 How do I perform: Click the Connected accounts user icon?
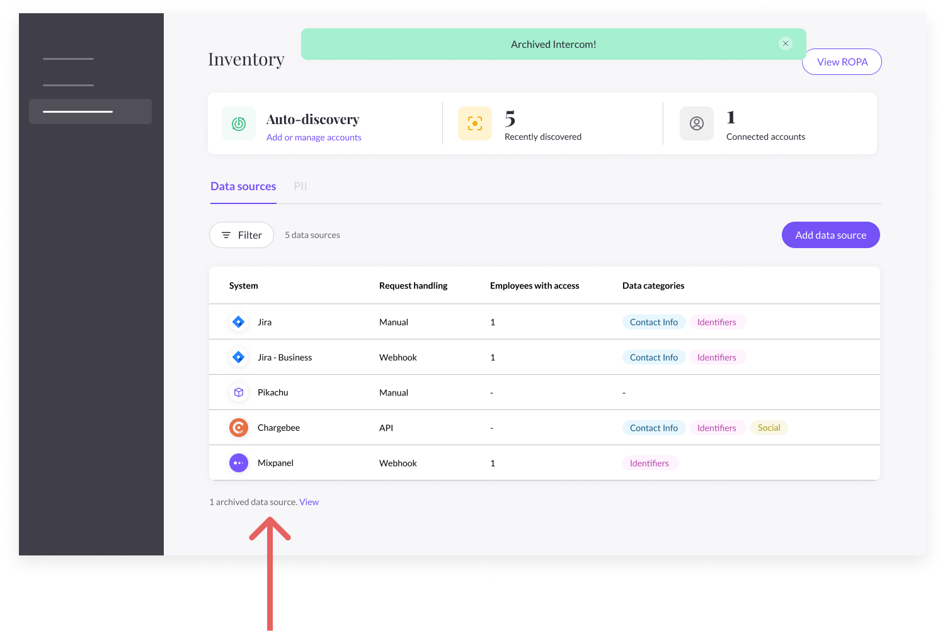pyautogui.click(x=697, y=123)
